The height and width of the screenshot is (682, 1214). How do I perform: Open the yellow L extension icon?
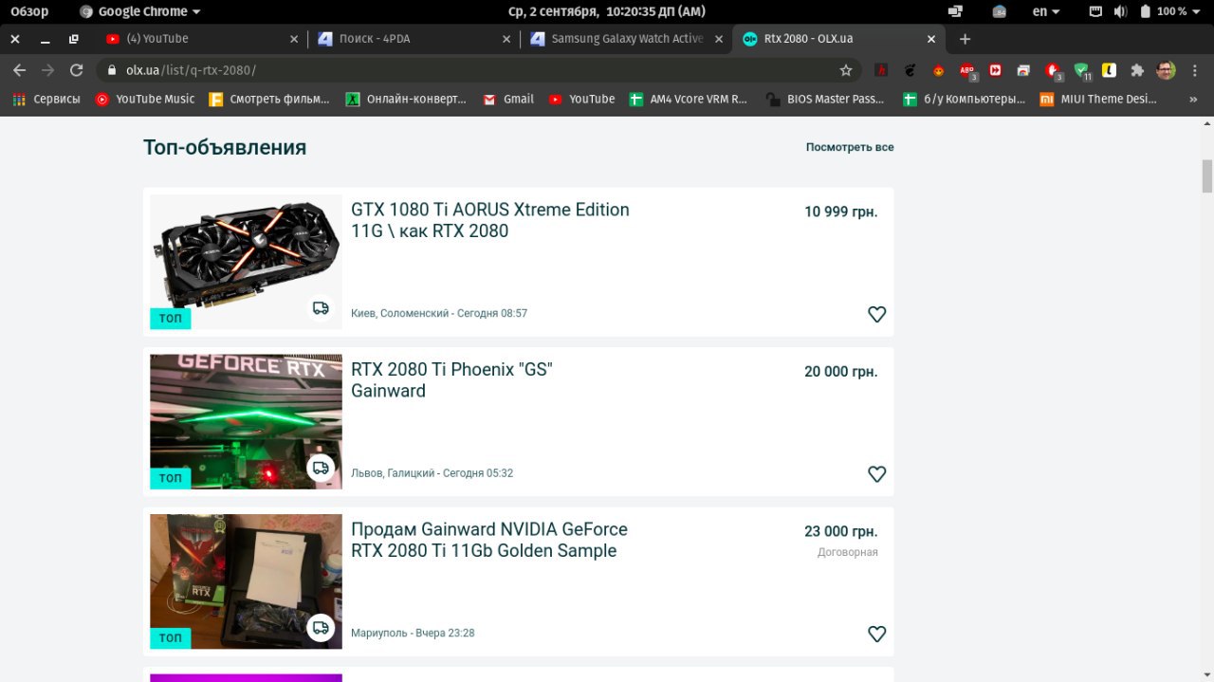tap(1109, 70)
